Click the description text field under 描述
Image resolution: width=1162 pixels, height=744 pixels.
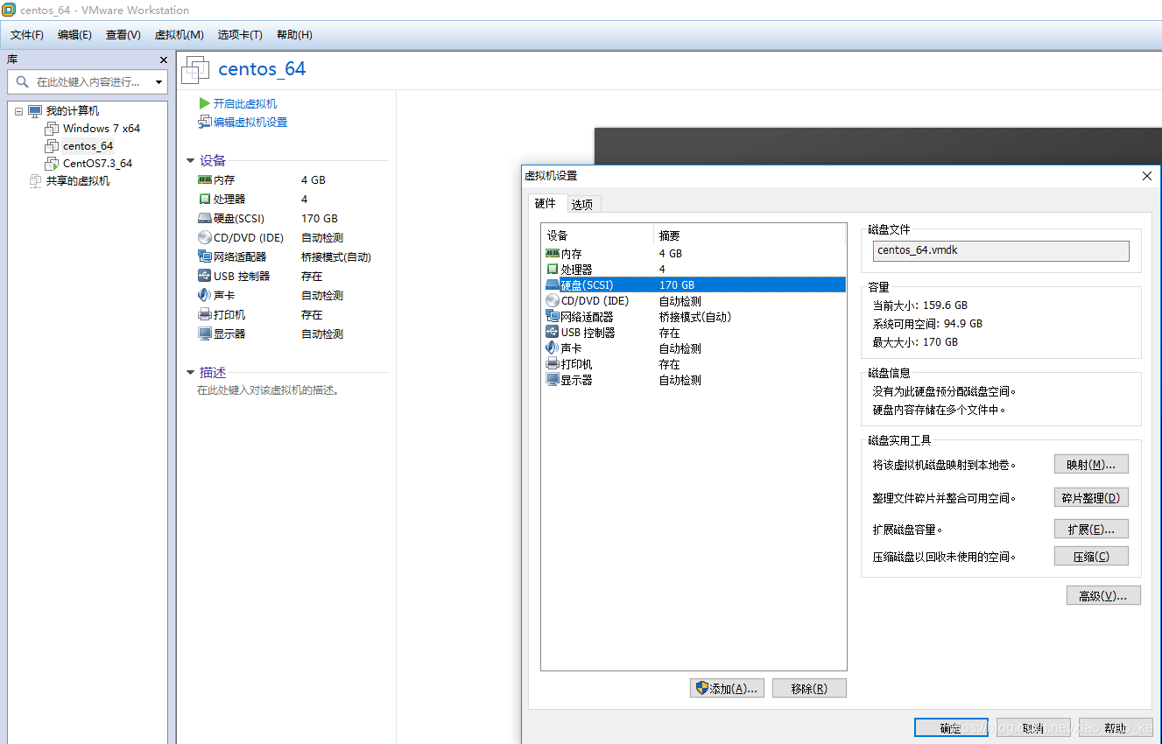click(268, 390)
